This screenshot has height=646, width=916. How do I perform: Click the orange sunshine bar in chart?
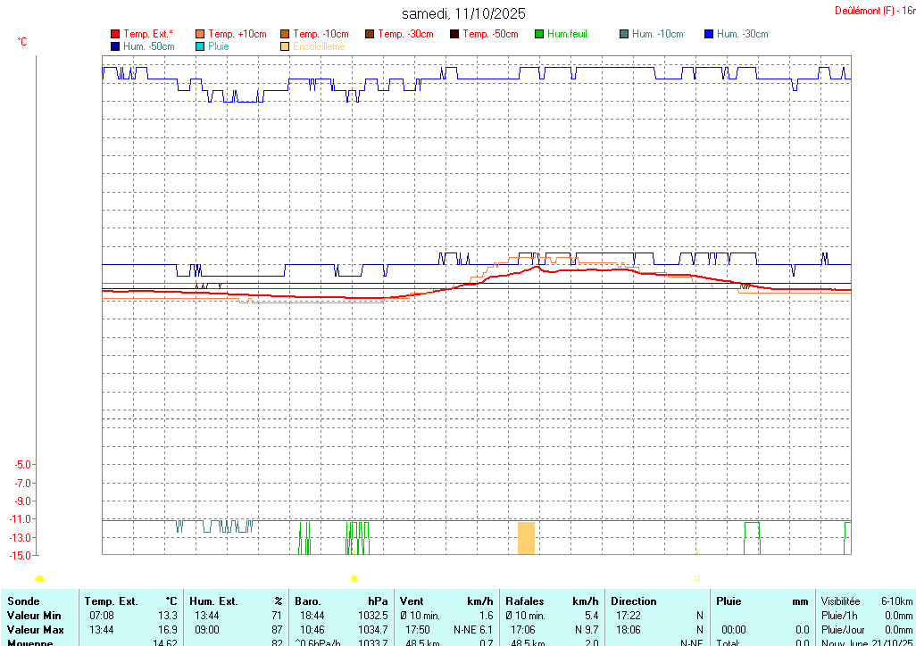[526, 538]
